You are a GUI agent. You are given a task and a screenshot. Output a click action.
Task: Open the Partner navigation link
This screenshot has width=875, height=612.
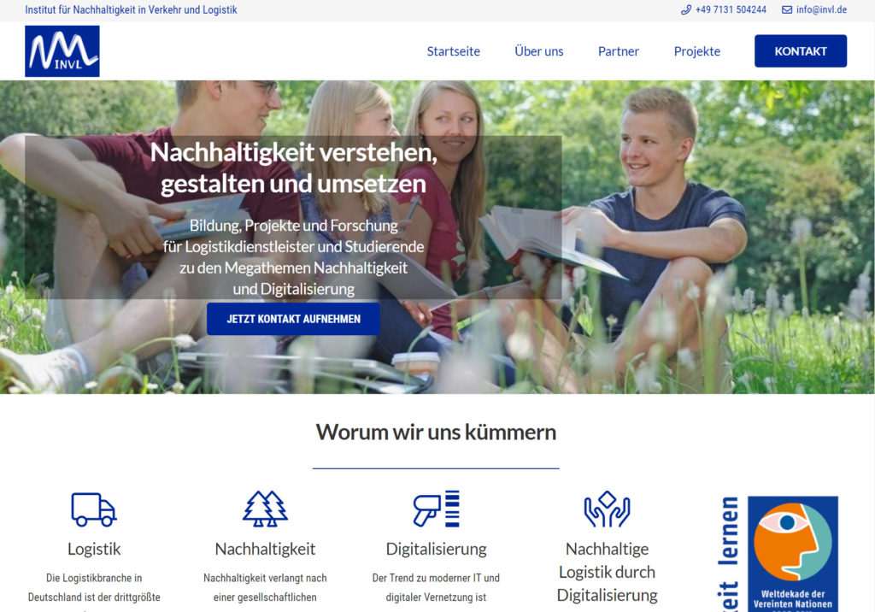point(619,51)
